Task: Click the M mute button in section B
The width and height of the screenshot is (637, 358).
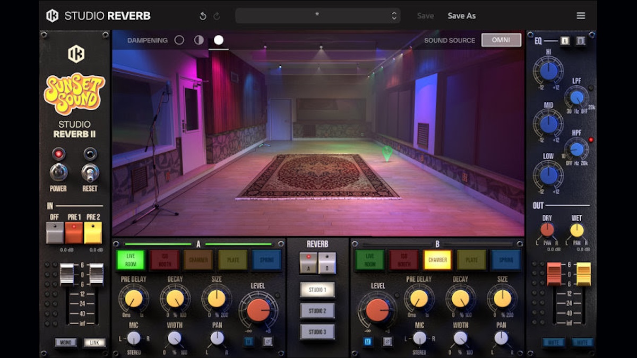Action: (367, 342)
